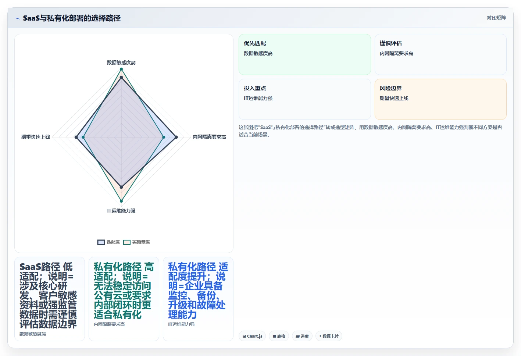Click the SaaS与私有化部署的选择路径 title
The image size is (521, 356).
72,18
